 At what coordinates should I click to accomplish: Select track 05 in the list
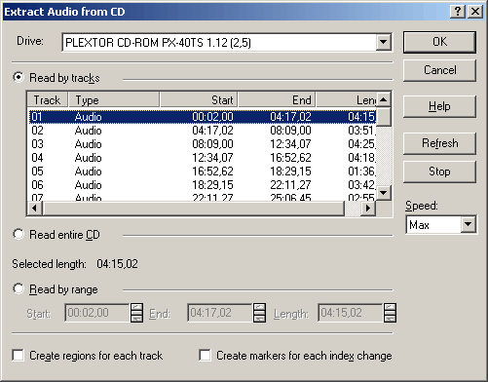202,172
